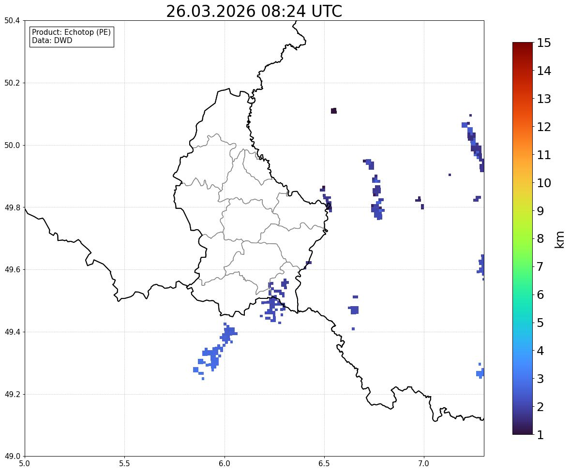570x472 pixels.
Task: Click the colorbar tick label '7'
Action: [x=540, y=266]
